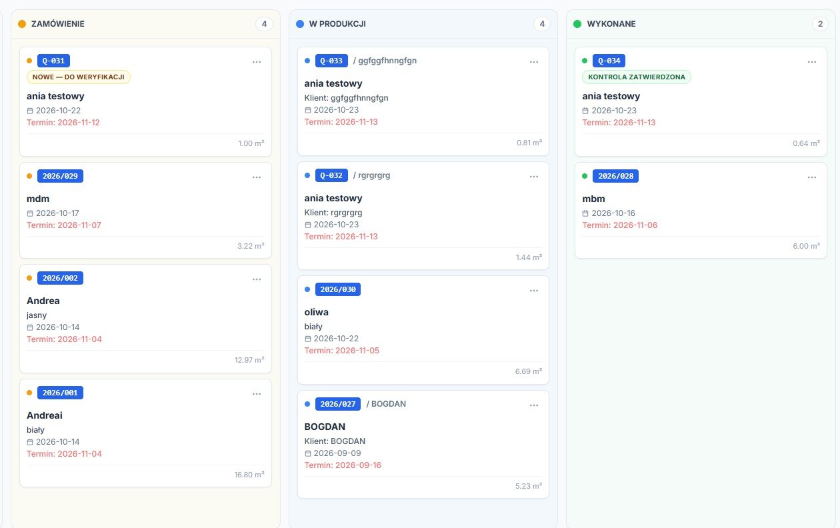Click the '12.97 m²' area value

249,361
